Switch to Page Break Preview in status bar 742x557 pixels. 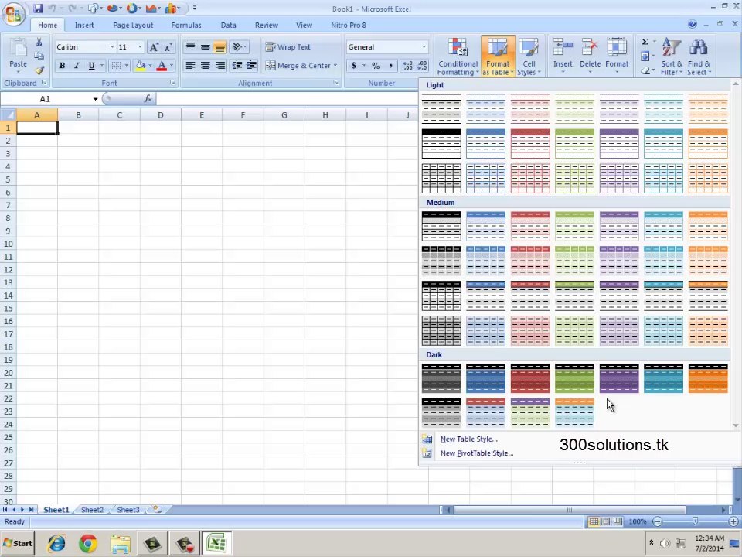click(618, 521)
